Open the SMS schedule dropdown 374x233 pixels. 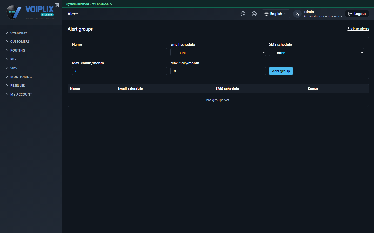point(316,52)
